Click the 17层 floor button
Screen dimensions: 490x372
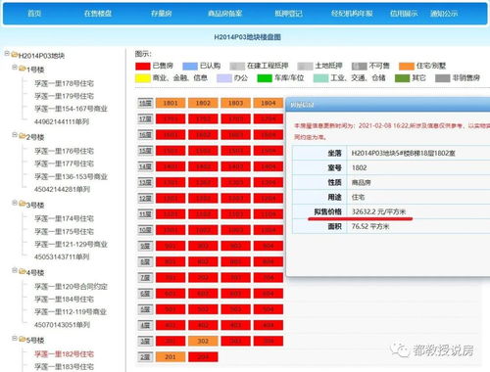coord(145,118)
